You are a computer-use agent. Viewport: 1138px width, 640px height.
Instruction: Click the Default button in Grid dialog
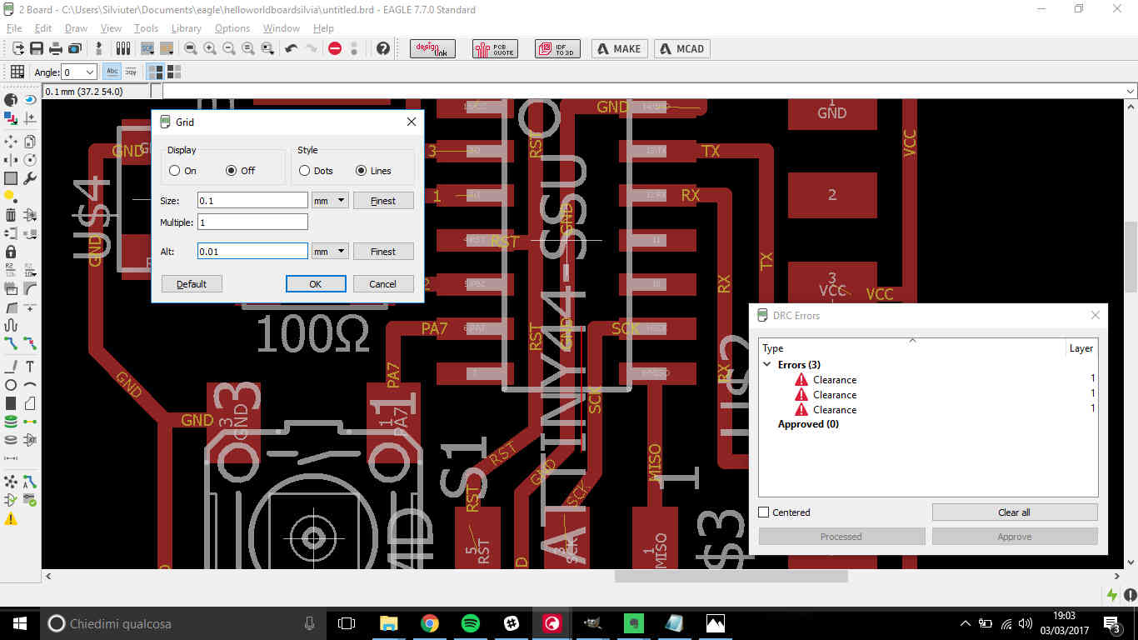click(192, 284)
